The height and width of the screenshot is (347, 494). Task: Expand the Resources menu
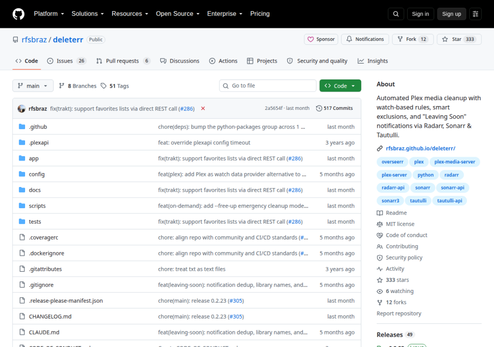[130, 14]
